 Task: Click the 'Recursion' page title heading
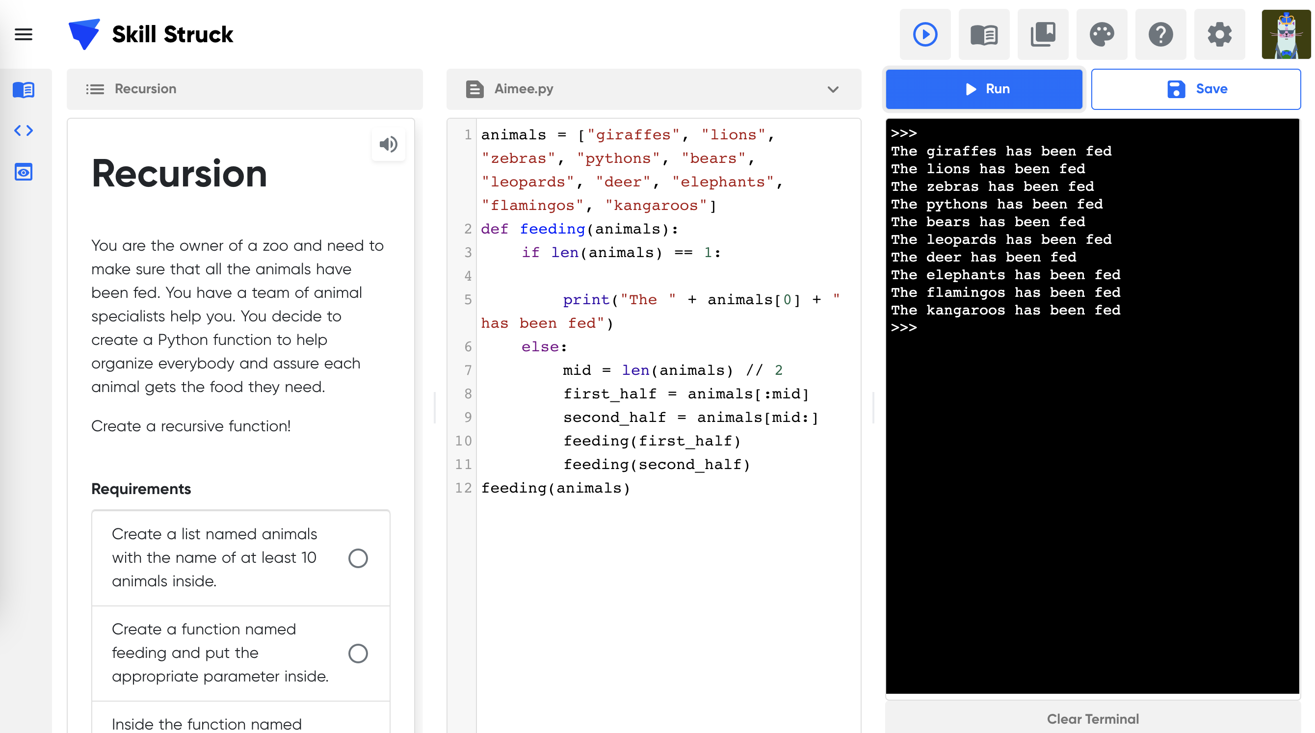tap(179, 174)
